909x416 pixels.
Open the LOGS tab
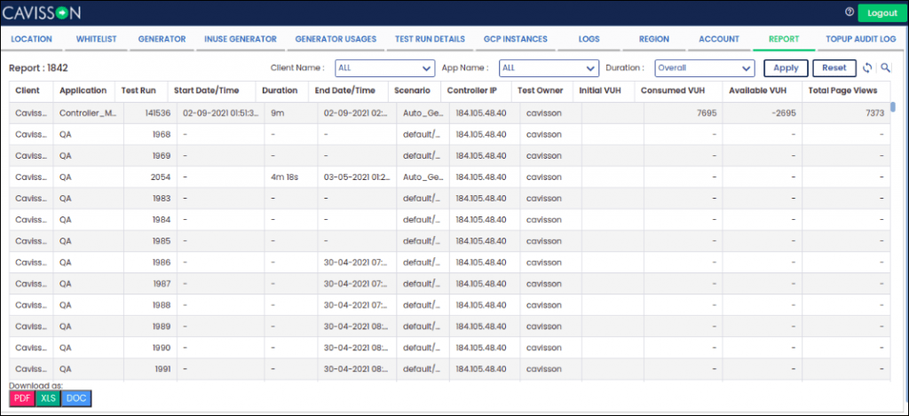click(589, 39)
